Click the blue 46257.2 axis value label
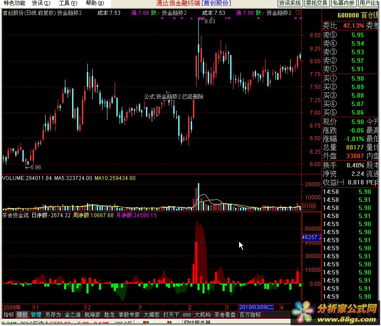Viewport: 381px width, 326px height. pos(311,237)
